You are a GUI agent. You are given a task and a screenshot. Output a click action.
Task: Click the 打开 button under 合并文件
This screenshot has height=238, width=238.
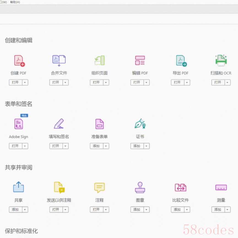(56, 82)
